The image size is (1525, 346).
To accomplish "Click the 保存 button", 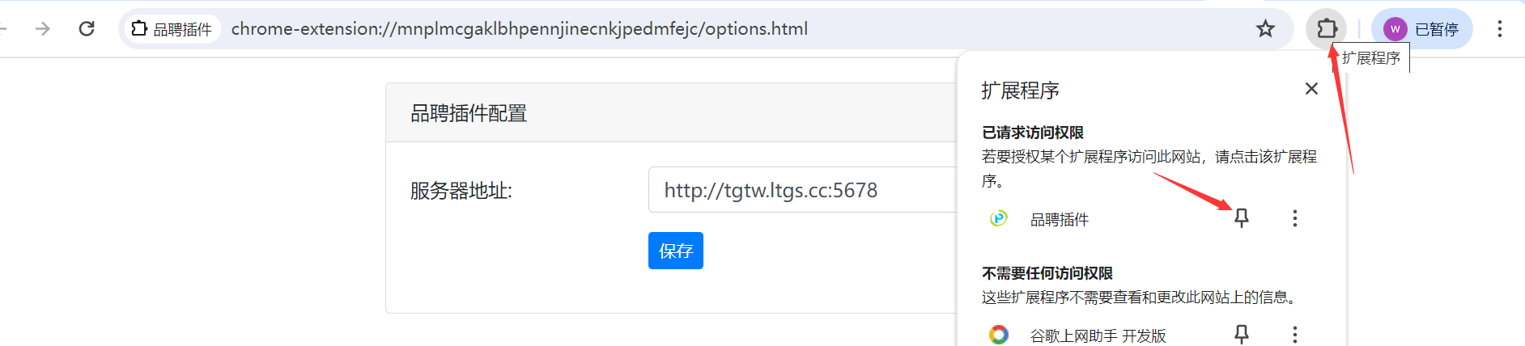I will pos(676,251).
